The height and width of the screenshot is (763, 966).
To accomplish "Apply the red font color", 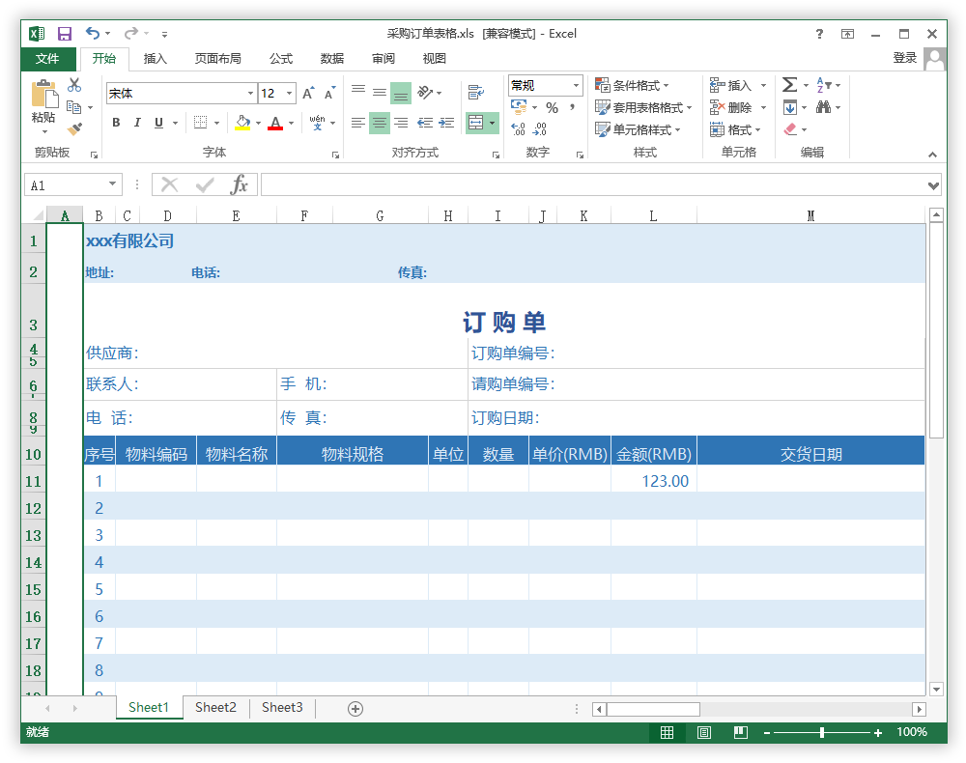I will point(275,123).
